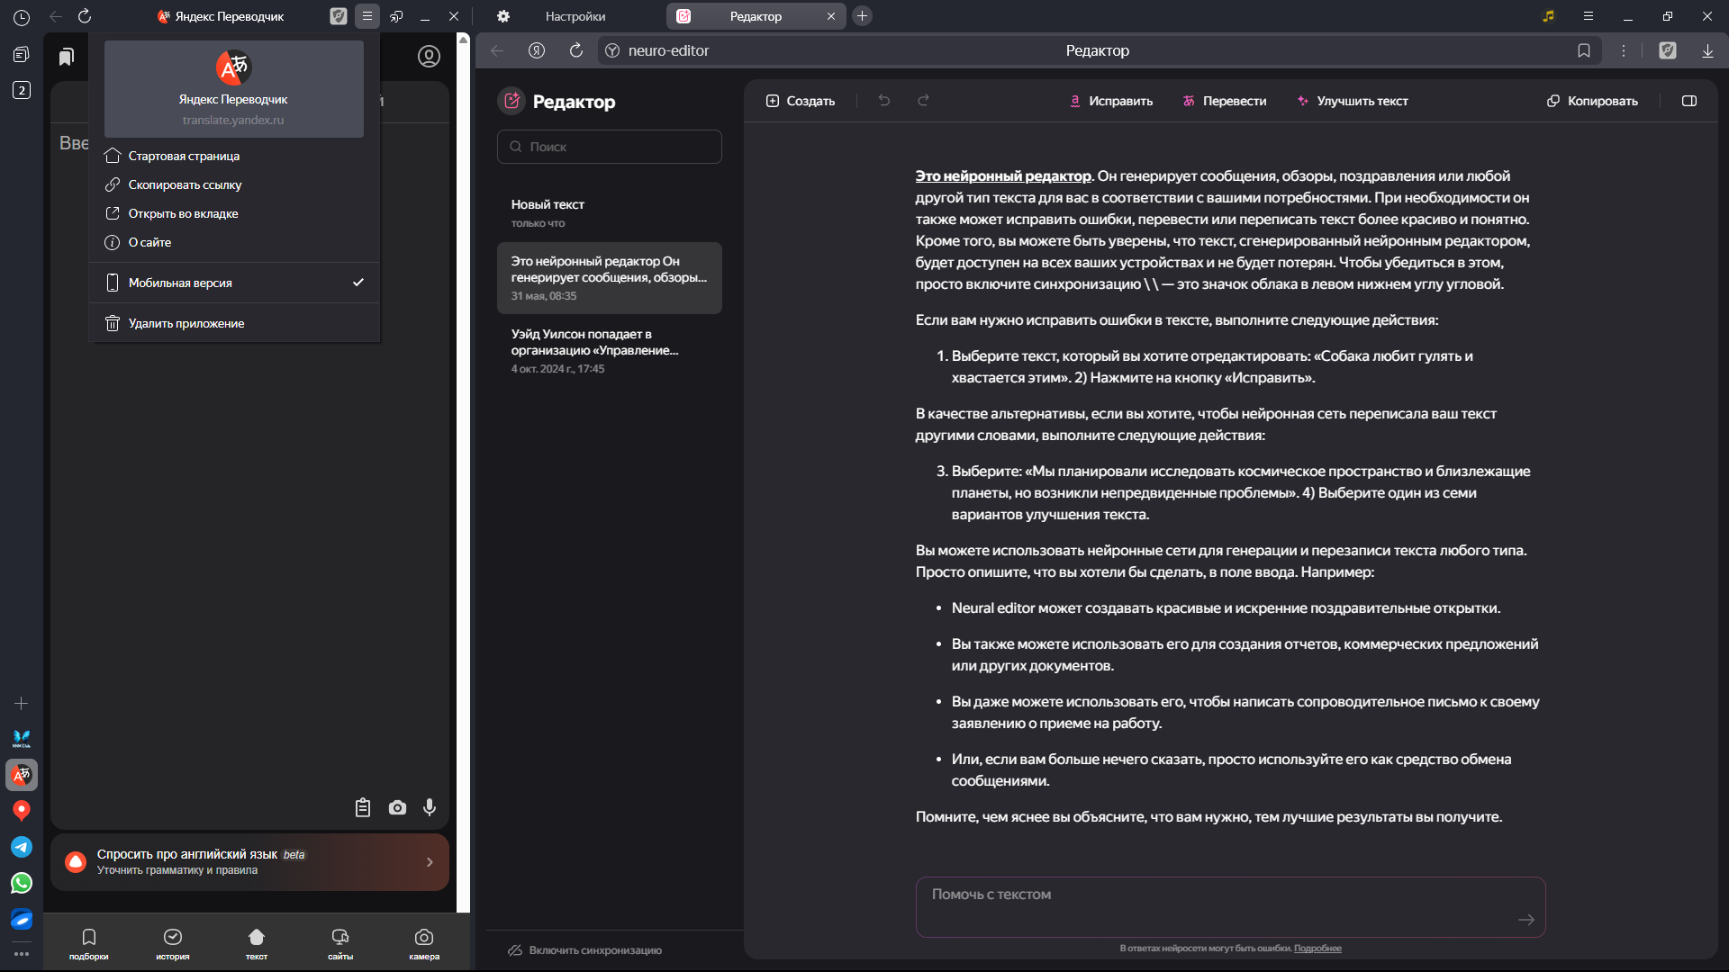Click the Копировать button
1729x972 pixels.
coord(1592,101)
